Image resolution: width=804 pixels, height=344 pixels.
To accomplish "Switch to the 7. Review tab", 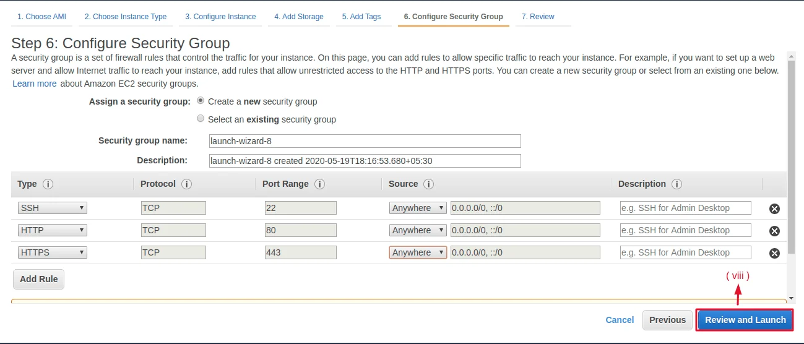I will (538, 17).
